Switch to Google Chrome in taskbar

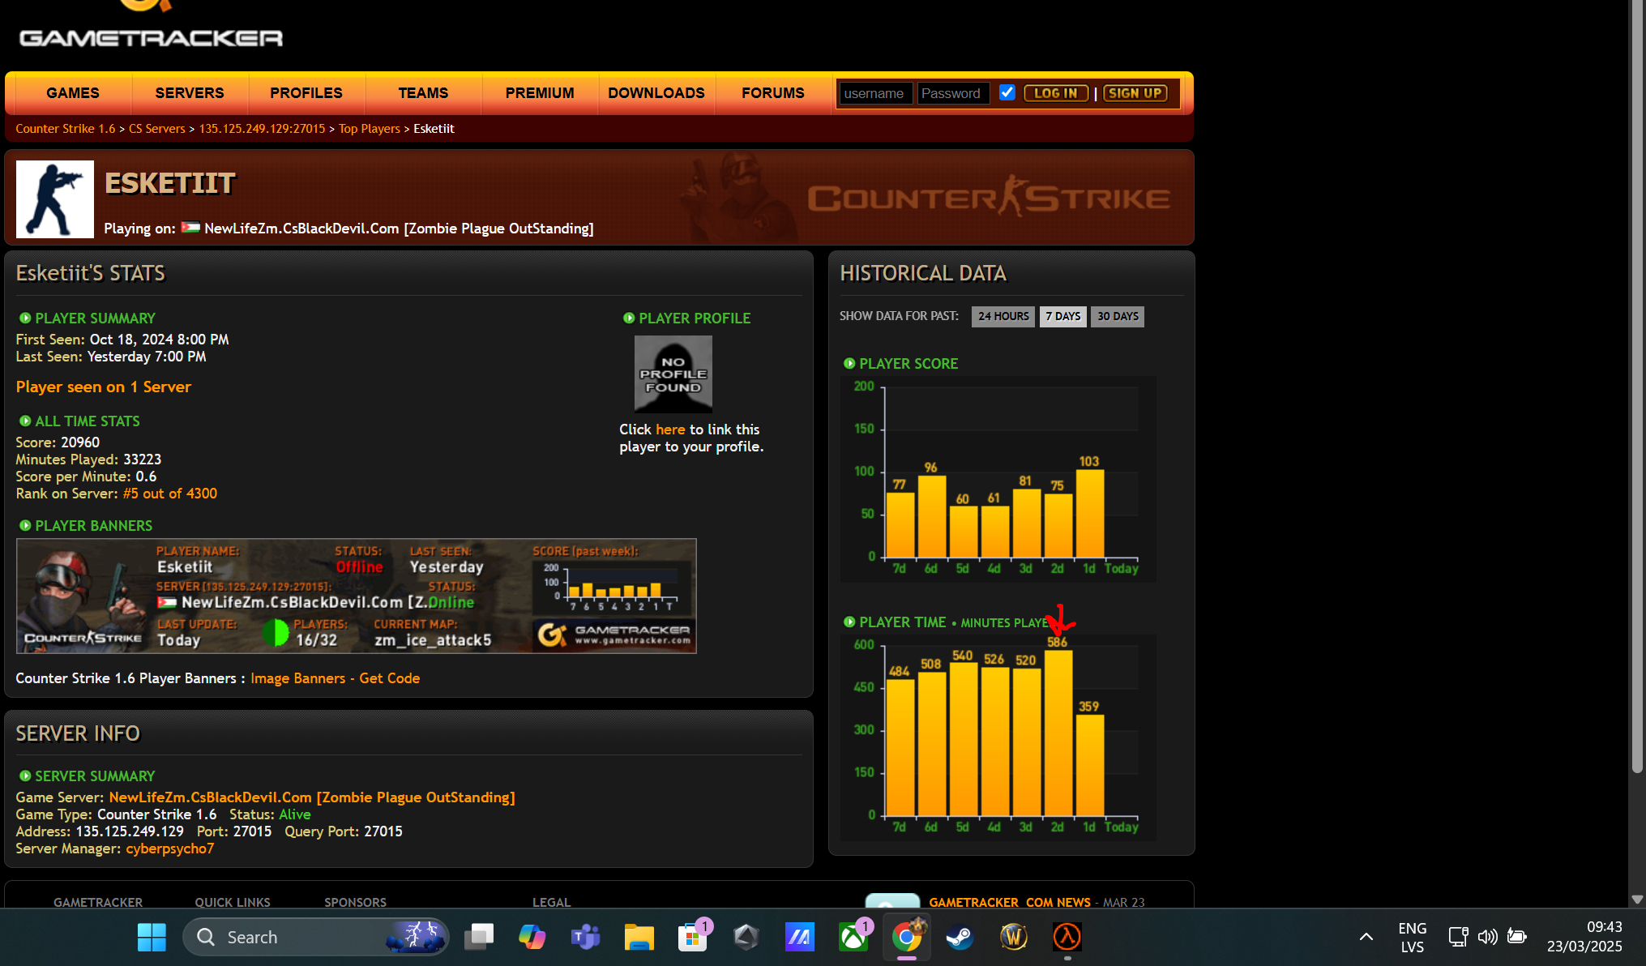point(907,938)
